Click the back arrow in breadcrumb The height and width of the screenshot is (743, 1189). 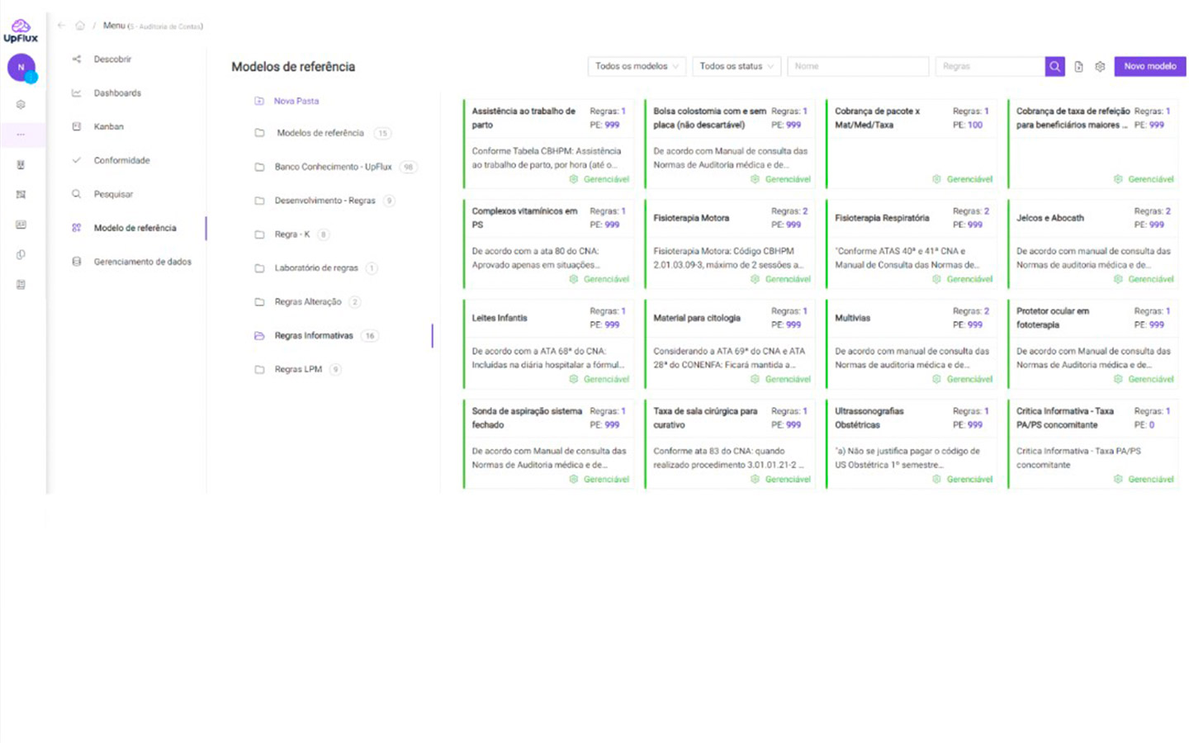pos(62,26)
